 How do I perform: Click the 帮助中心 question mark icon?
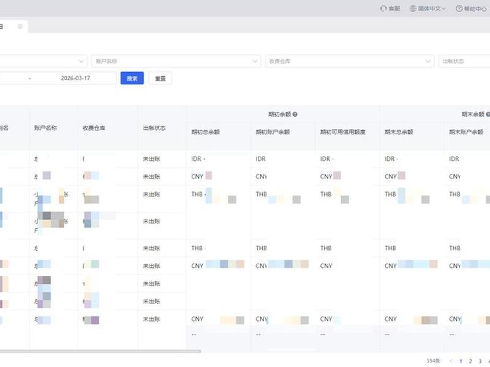coord(459,9)
